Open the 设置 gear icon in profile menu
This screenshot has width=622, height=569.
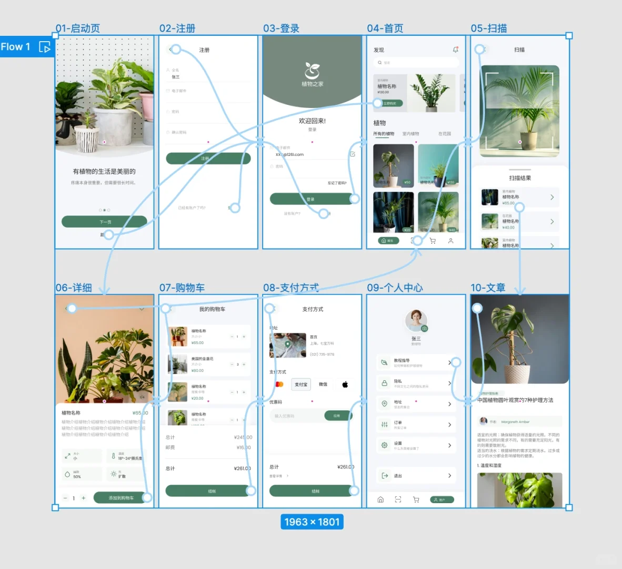384,445
